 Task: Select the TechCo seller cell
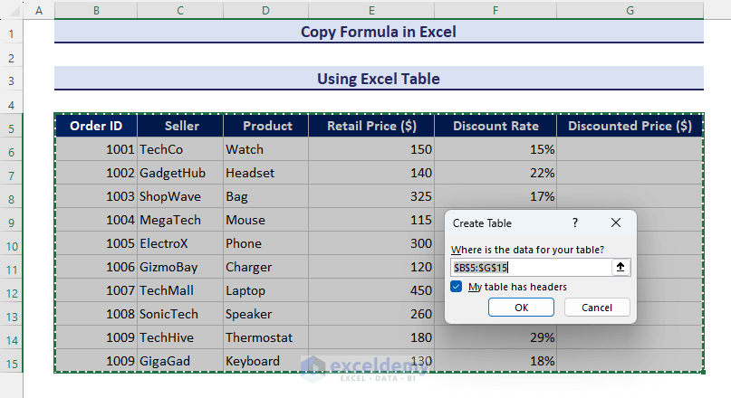(x=180, y=149)
